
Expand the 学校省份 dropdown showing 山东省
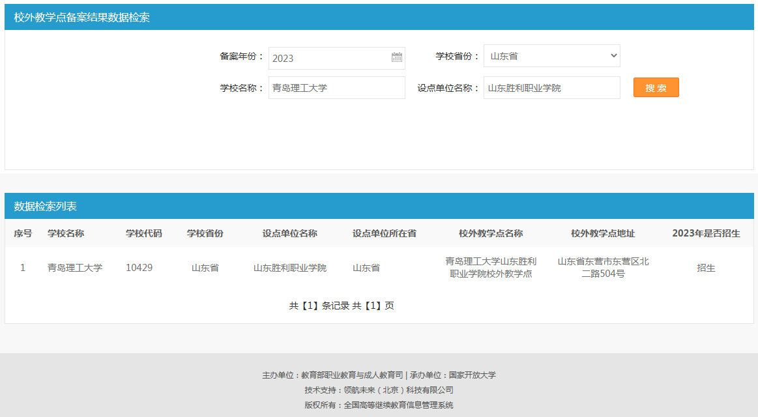coord(551,56)
